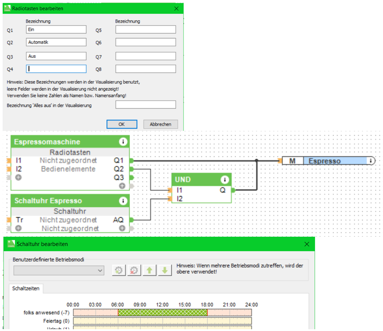Select the Espressomaschine block title
This screenshot has height=331, width=383.
(47, 142)
